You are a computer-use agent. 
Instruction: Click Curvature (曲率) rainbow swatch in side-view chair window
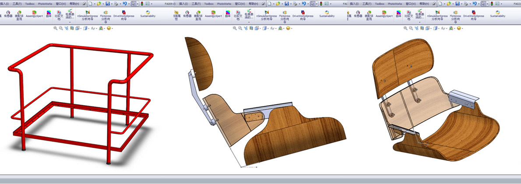(228, 14)
